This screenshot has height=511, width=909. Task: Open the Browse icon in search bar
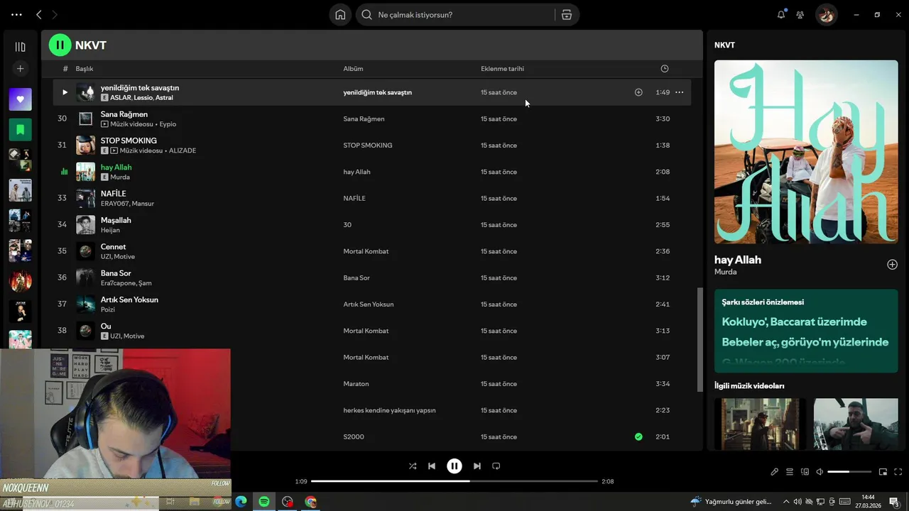[566, 15]
